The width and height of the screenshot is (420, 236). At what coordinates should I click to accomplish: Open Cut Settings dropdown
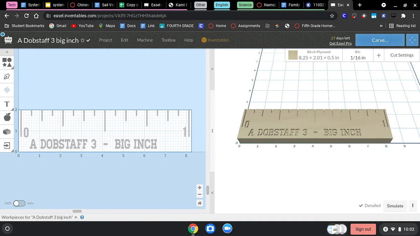402,55
